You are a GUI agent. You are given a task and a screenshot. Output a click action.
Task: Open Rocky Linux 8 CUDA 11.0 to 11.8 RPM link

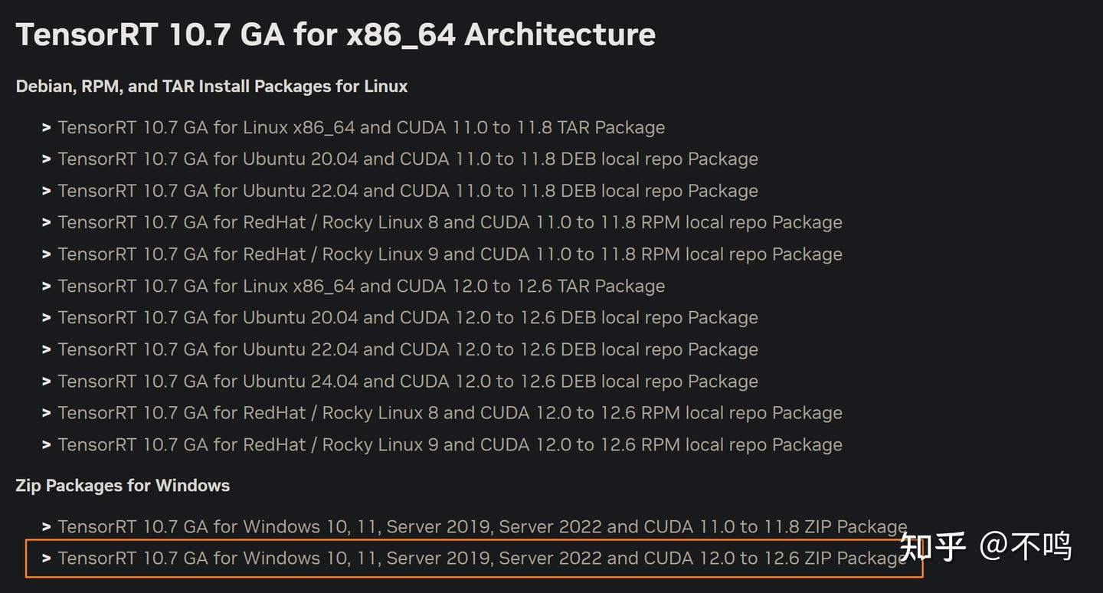450,222
